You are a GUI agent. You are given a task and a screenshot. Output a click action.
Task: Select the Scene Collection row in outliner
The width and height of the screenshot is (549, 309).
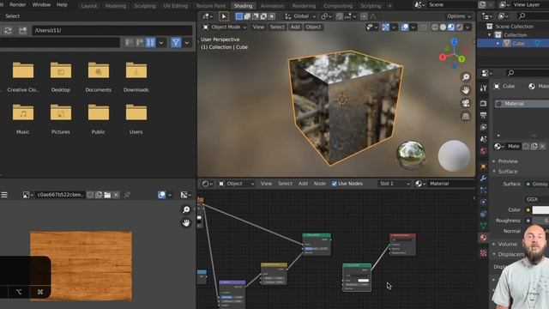coord(513,27)
